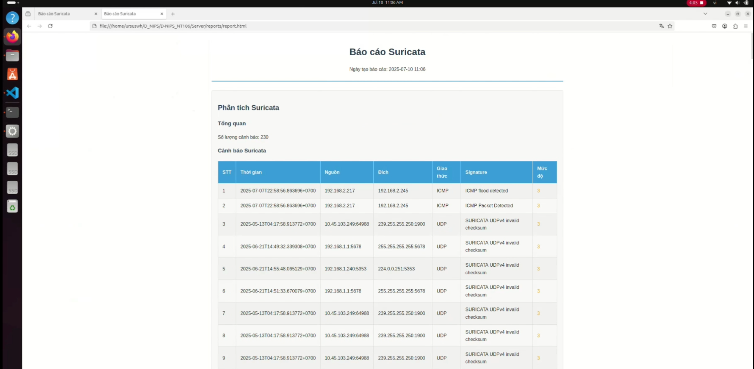This screenshot has width=754, height=369.
Task: Click the 'Phân tích Suricata' heading
Action: [248, 108]
